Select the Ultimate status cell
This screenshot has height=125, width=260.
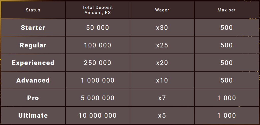33,115
